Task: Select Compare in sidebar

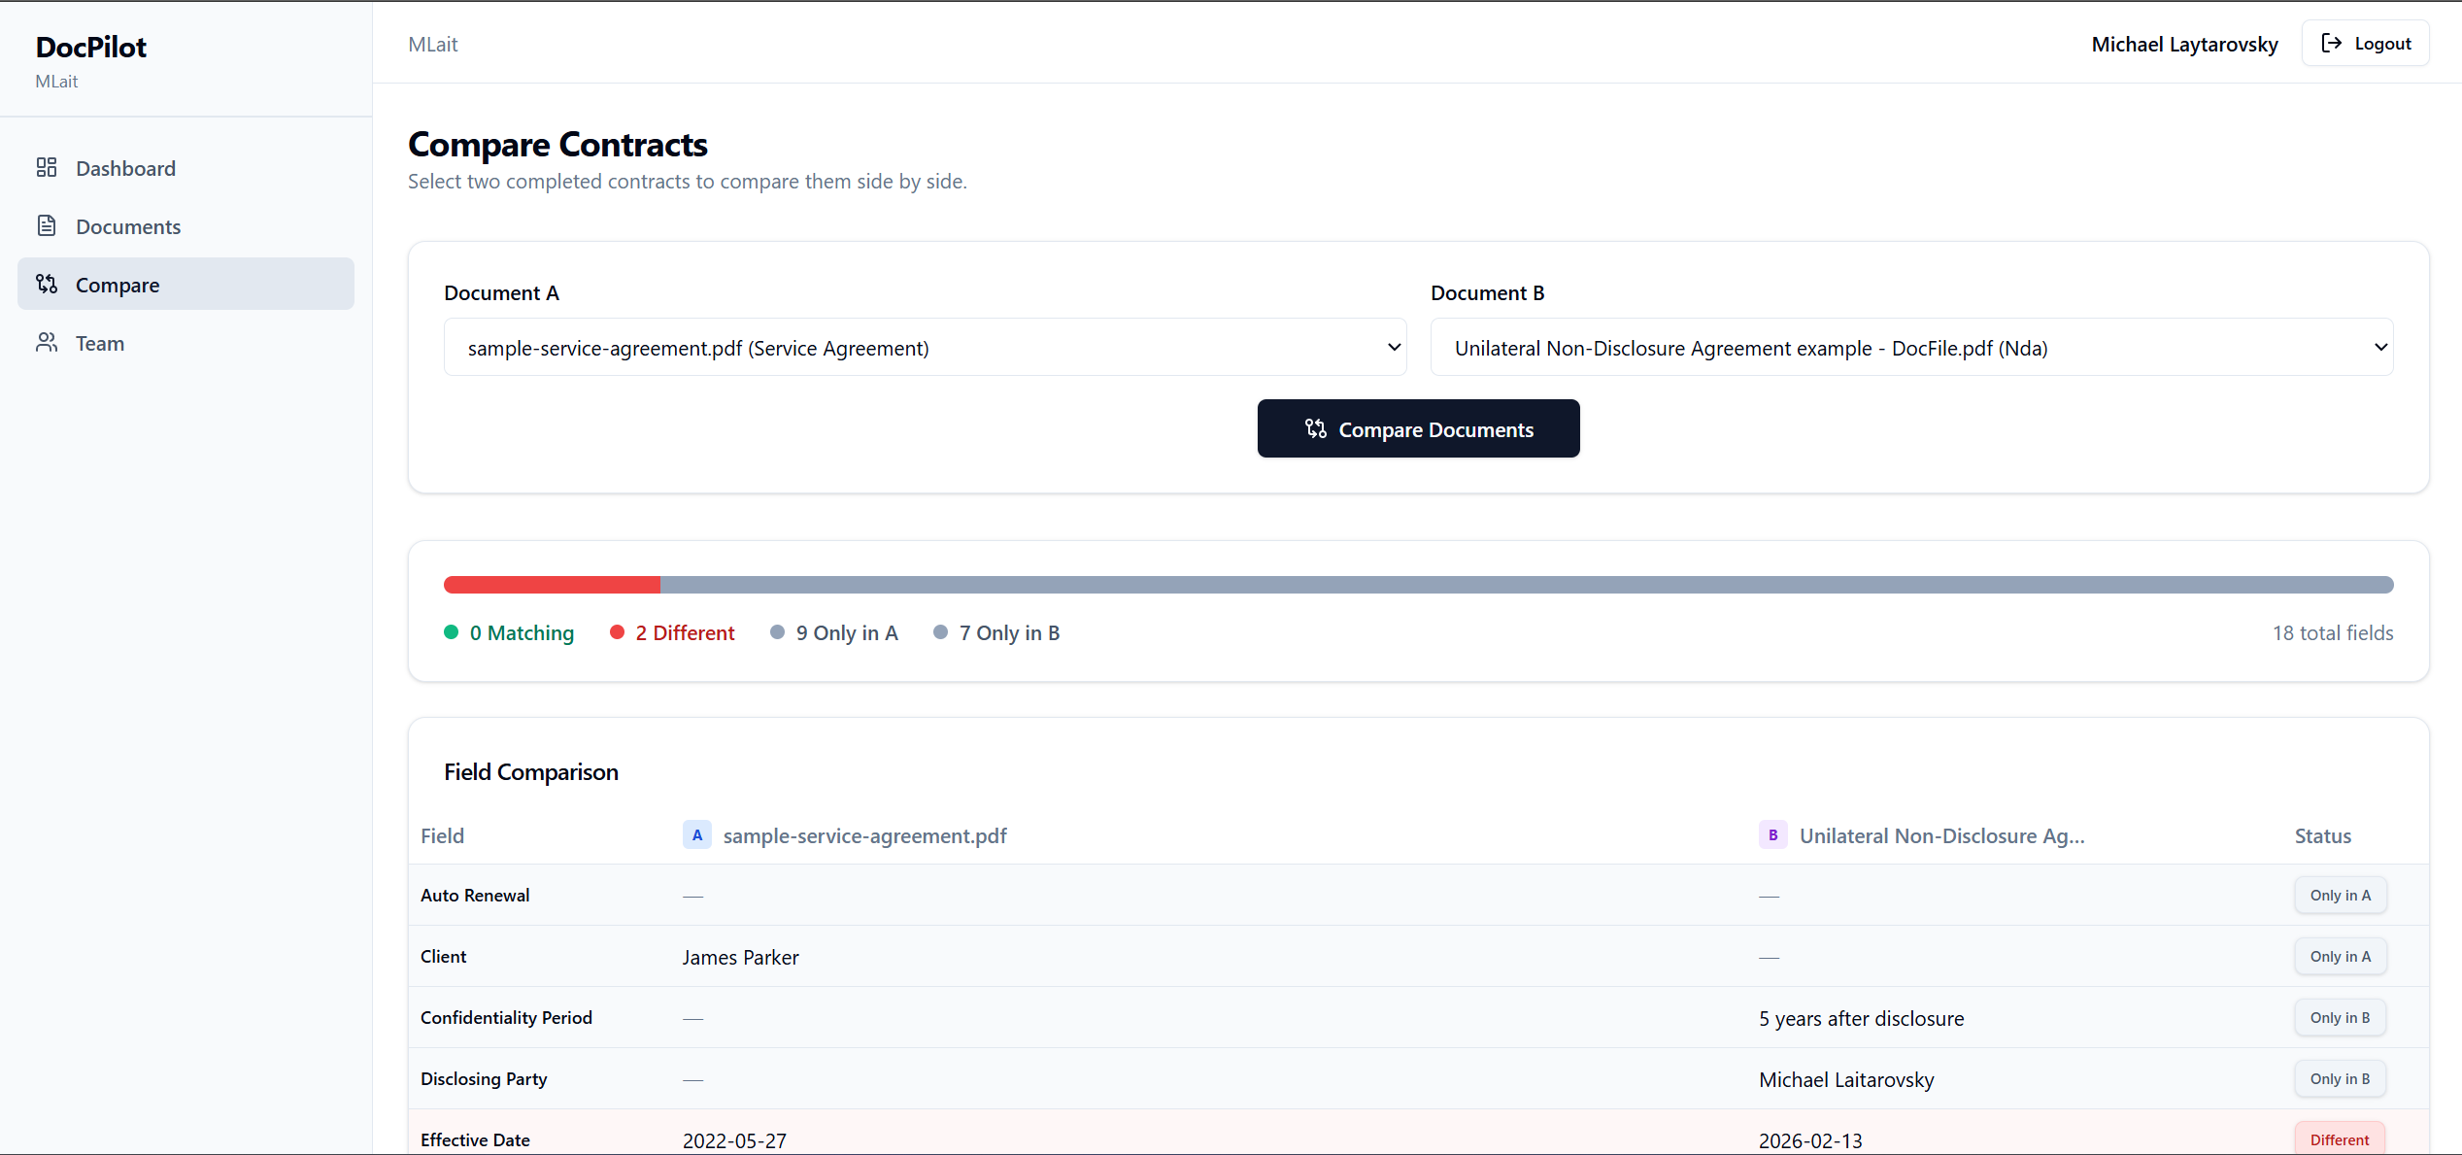Action: 185,285
